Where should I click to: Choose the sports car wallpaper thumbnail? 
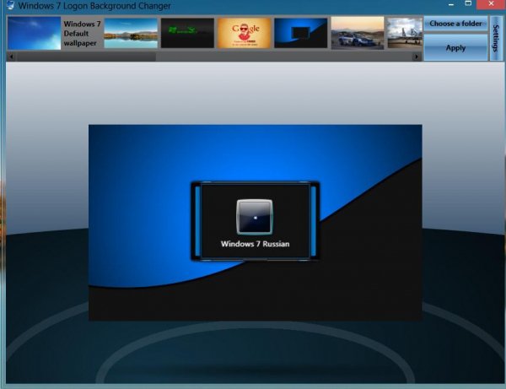(x=358, y=33)
